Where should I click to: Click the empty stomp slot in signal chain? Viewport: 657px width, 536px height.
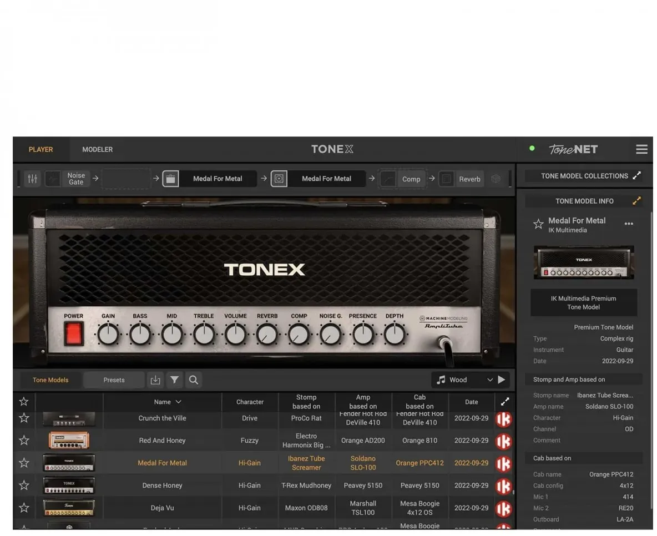coord(126,179)
